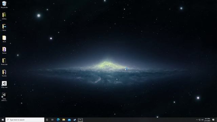
Task: Select the Work folder on desktop
Action: point(4,39)
